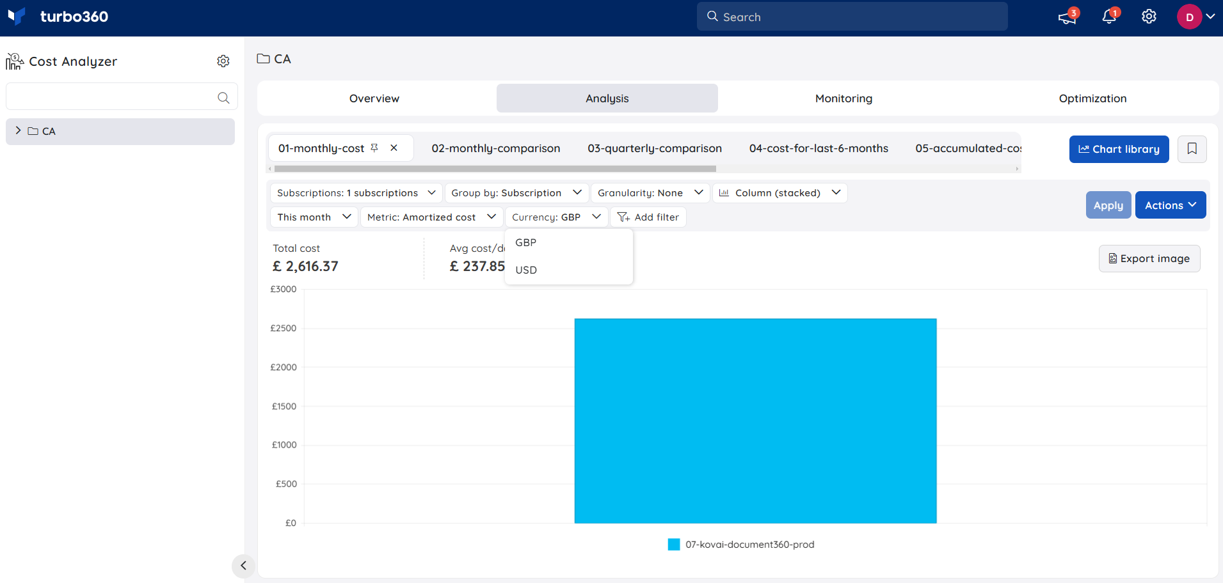Open the 02-monthly-comparison tab
The image size is (1223, 583).
(495, 148)
